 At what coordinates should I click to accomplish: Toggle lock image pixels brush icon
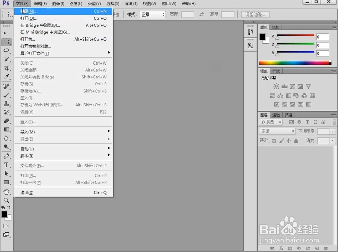click(281, 141)
